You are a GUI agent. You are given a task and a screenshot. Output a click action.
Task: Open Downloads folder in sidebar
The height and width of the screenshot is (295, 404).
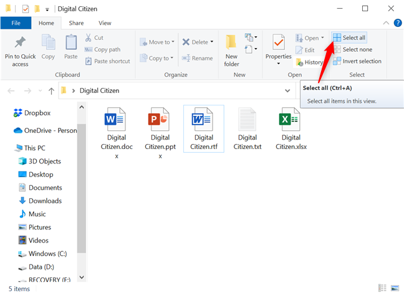[40, 201]
